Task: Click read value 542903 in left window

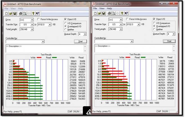Action: tap(82, 99)
